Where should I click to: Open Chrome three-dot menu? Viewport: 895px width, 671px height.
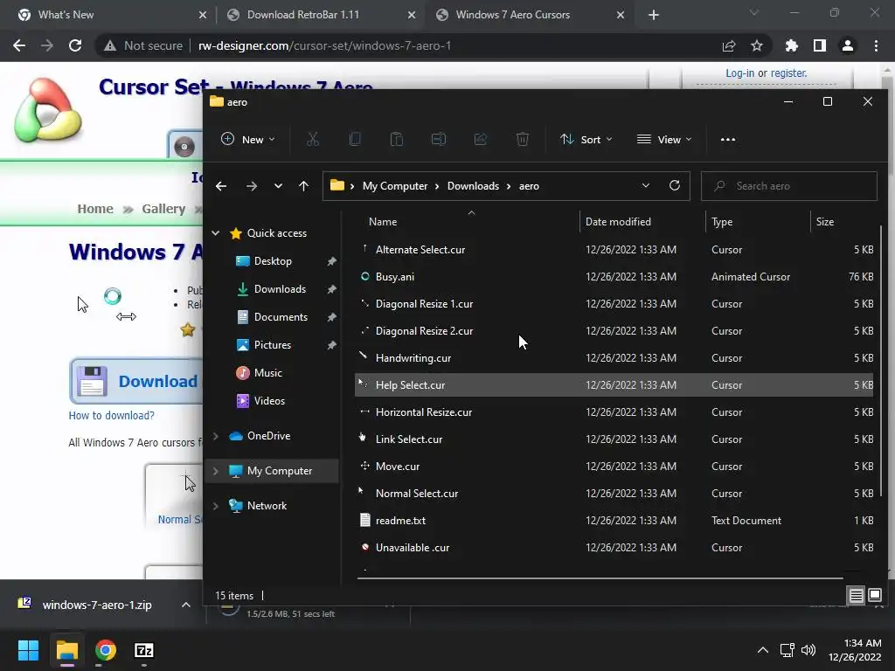point(876,45)
